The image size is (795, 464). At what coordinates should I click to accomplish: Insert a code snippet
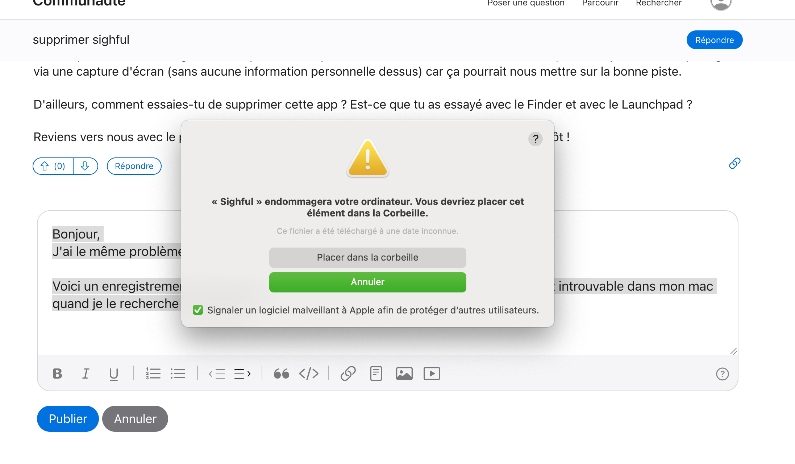click(309, 374)
